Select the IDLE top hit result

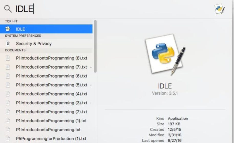[x=46, y=29]
